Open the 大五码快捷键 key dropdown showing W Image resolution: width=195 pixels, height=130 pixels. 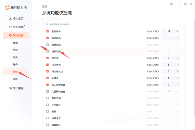(x=171, y=91)
